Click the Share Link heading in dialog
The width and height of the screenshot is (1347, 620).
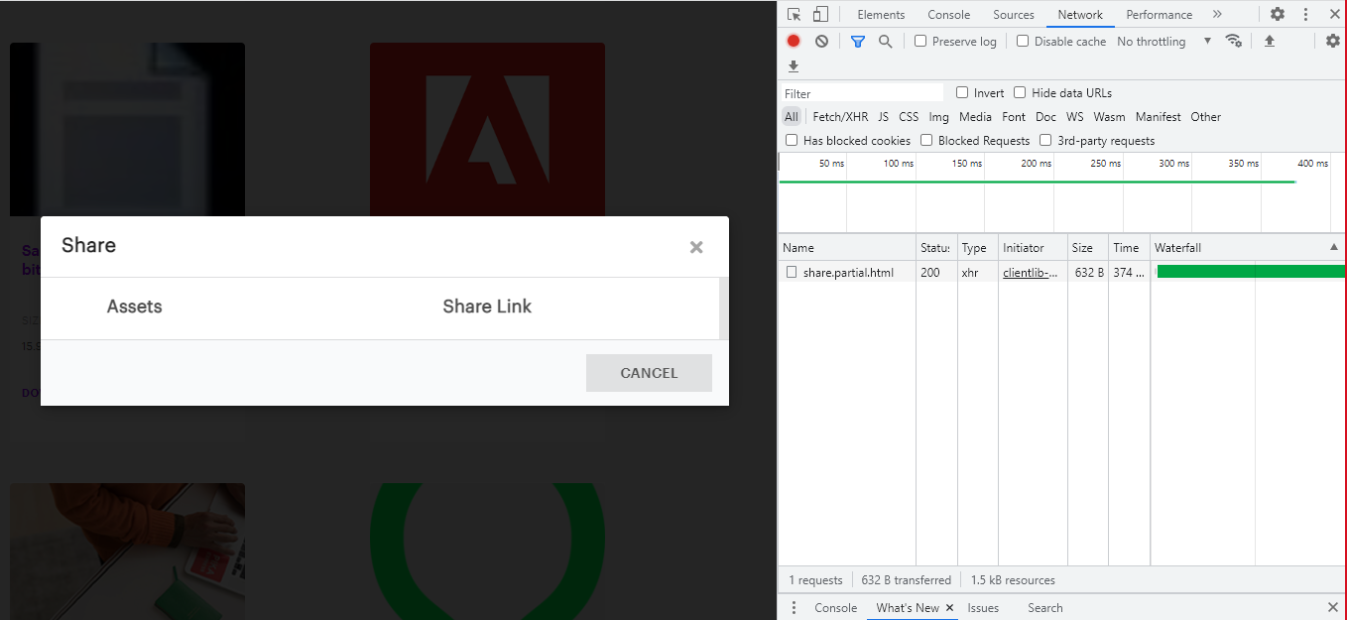coord(487,307)
